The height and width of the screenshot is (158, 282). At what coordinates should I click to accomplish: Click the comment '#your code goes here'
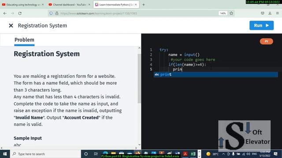193,60
